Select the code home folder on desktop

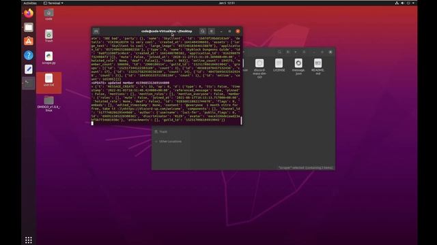(48, 14)
